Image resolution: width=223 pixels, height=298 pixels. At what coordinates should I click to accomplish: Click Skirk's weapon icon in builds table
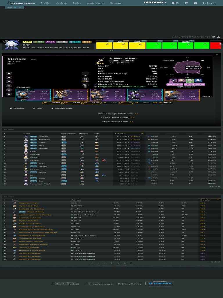click(82, 146)
